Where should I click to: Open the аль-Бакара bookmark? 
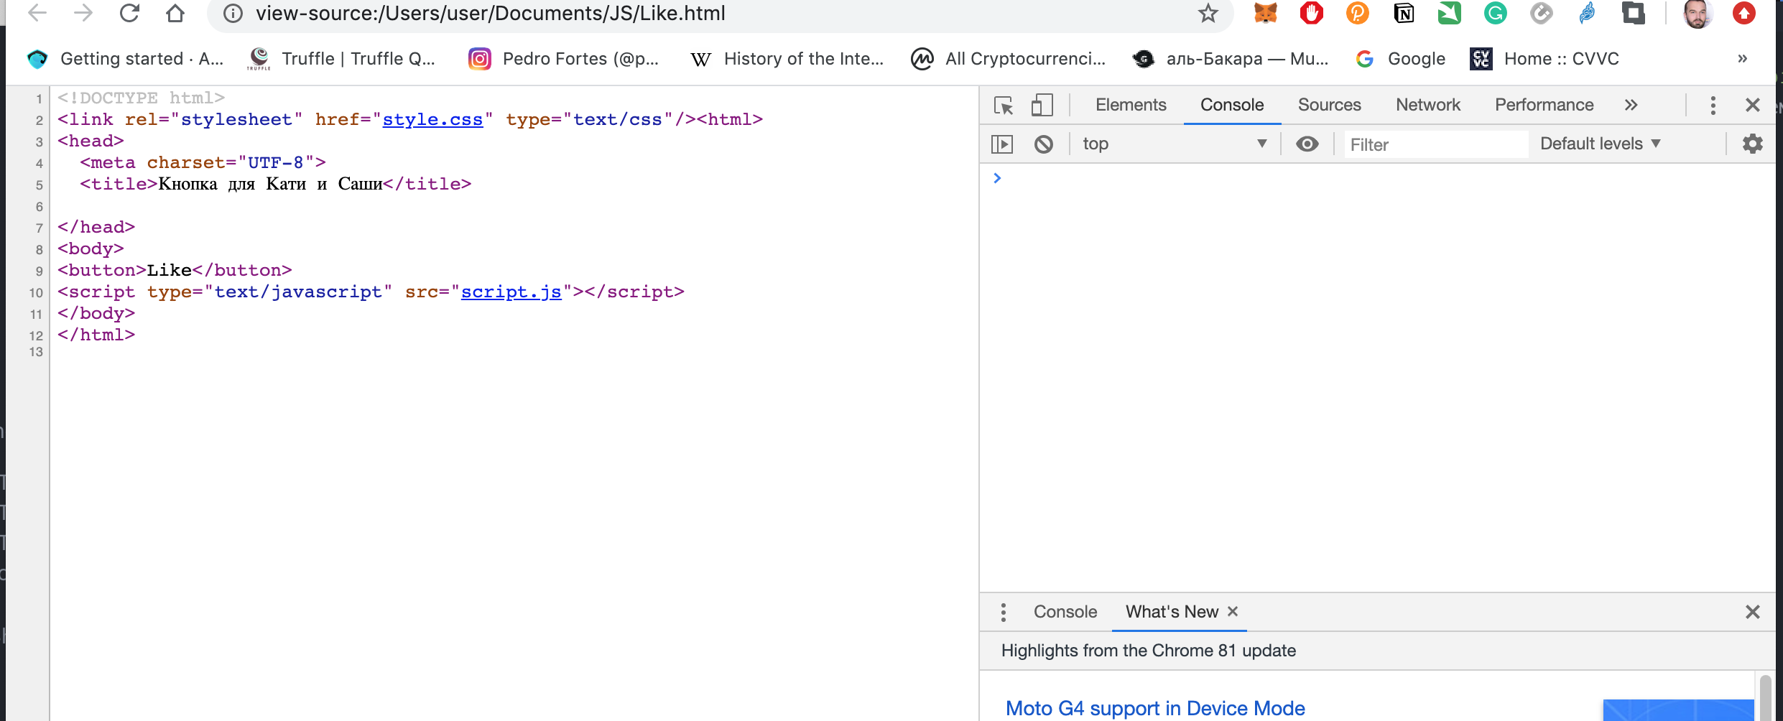coord(1231,59)
